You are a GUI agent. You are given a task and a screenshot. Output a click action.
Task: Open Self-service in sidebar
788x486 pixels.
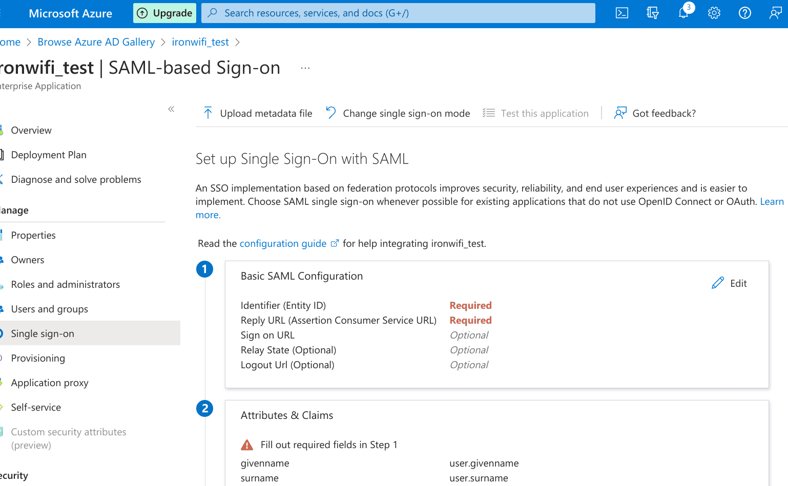click(x=36, y=407)
